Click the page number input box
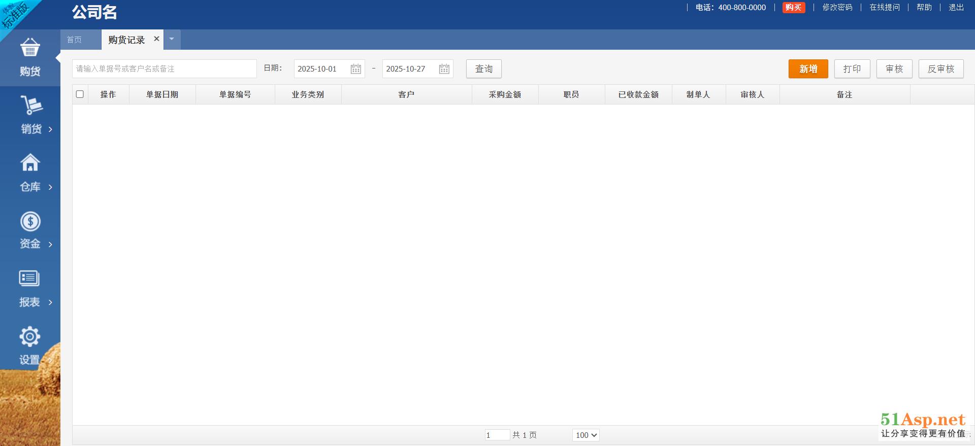The height and width of the screenshot is (446, 975). (497, 435)
